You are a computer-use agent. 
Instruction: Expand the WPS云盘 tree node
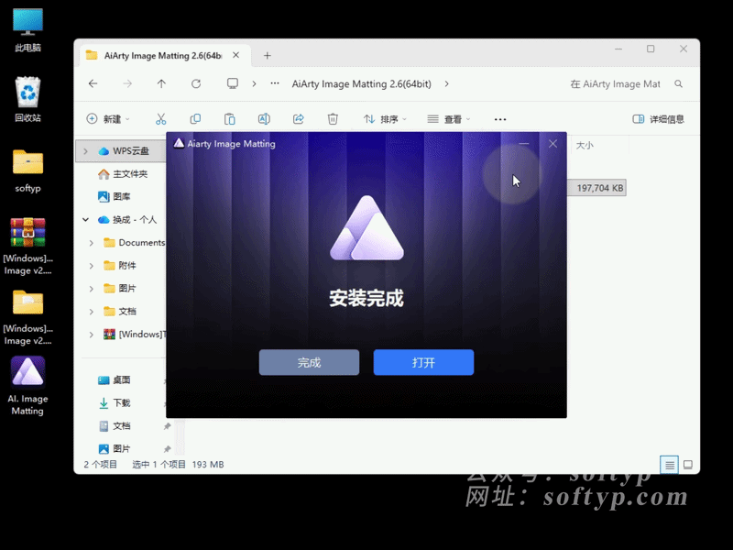point(85,151)
